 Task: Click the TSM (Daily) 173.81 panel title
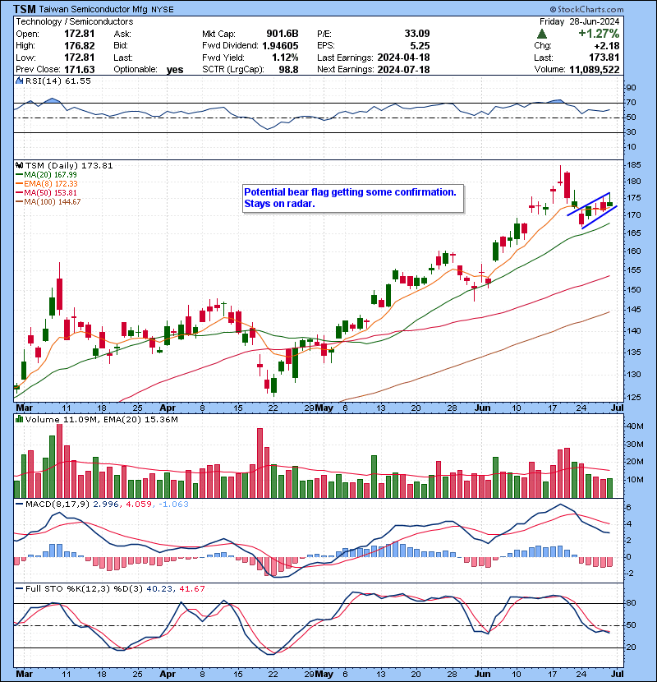click(x=69, y=166)
